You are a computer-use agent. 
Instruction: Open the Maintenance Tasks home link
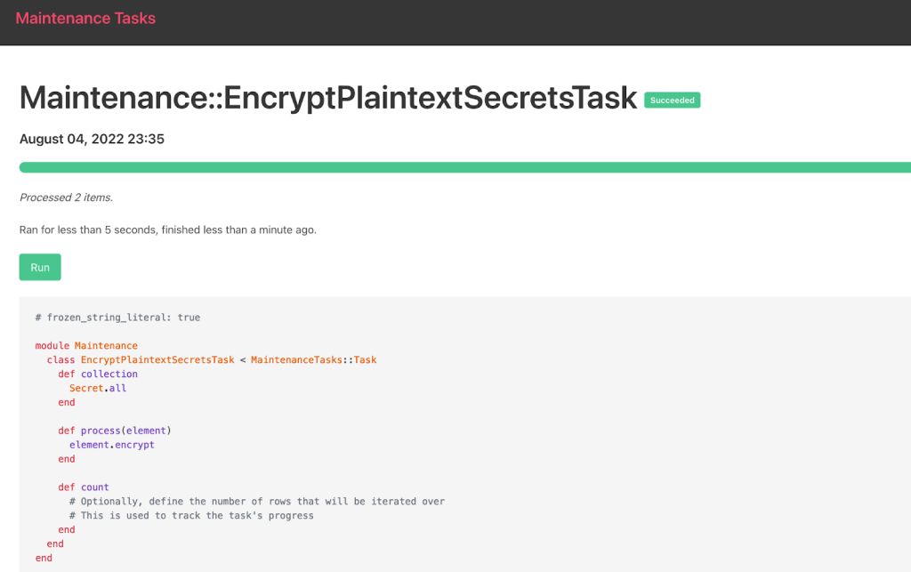(85, 19)
